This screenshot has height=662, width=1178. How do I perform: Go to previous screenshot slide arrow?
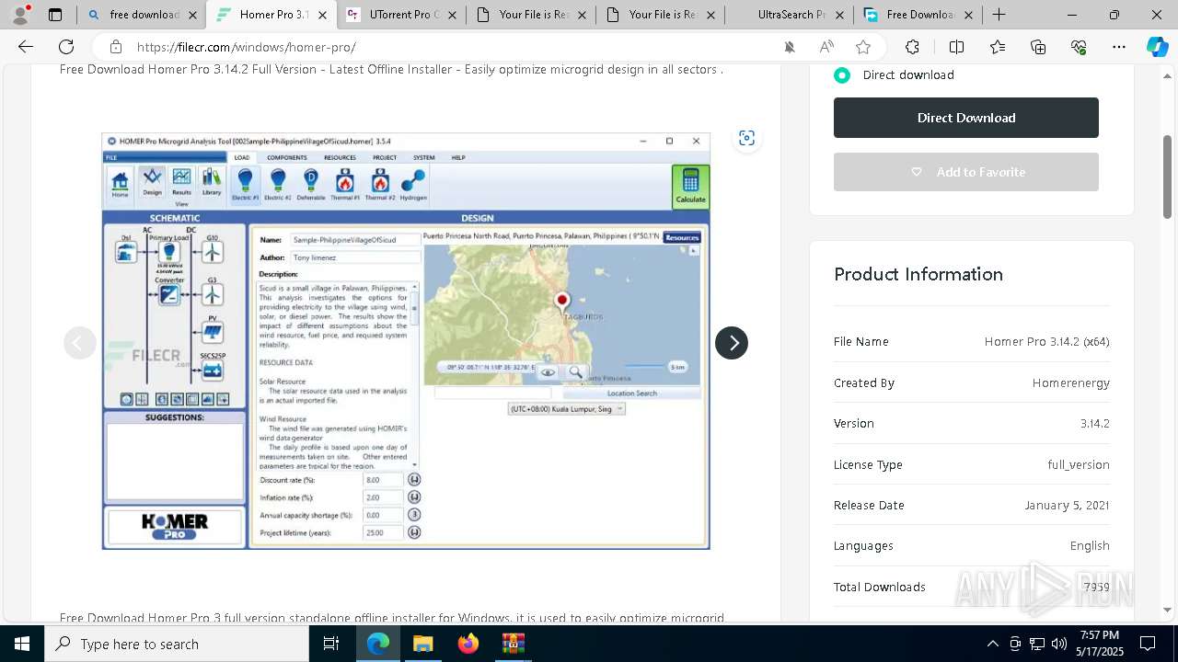pos(80,343)
